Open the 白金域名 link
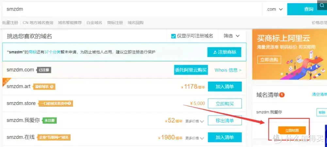This screenshot has height=147, width=327. 94,23
